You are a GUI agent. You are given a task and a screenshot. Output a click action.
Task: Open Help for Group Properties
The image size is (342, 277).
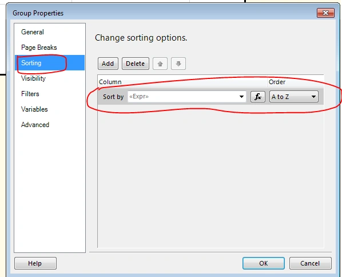[x=35, y=263]
